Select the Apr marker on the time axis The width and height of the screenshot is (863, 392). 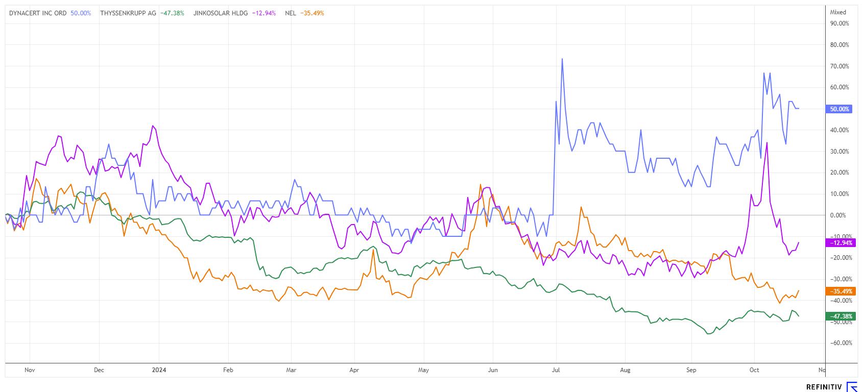coord(354,370)
